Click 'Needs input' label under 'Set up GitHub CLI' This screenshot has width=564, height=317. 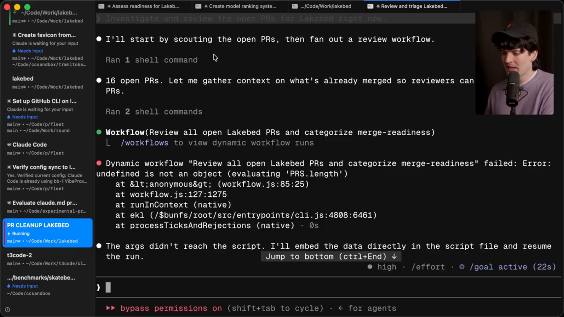pos(25,117)
